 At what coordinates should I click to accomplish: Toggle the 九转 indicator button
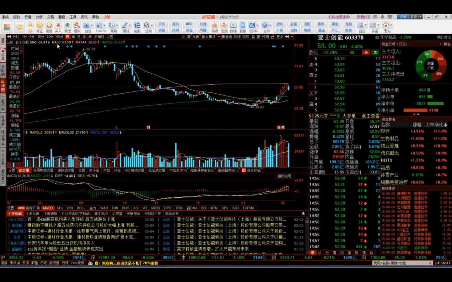[195, 37]
